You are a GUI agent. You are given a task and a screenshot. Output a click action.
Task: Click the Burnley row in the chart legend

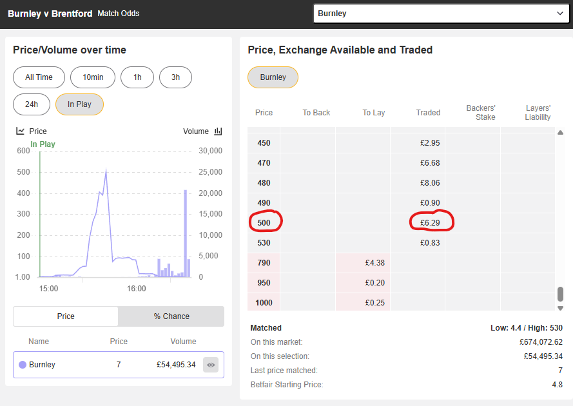click(119, 365)
